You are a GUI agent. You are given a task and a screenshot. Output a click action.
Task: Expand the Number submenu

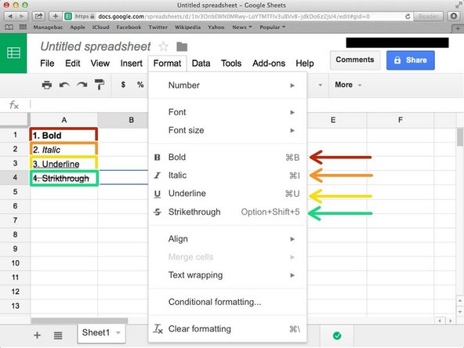(x=227, y=85)
